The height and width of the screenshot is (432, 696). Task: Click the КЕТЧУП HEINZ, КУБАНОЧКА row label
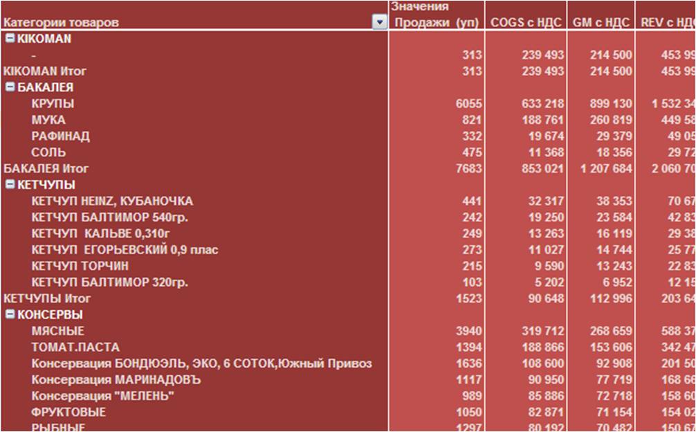click(112, 201)
